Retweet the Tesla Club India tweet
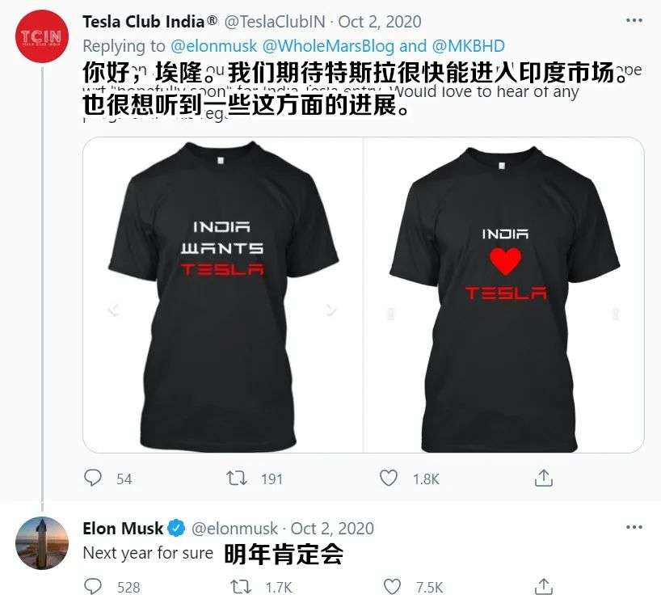 tap(237, 479)
